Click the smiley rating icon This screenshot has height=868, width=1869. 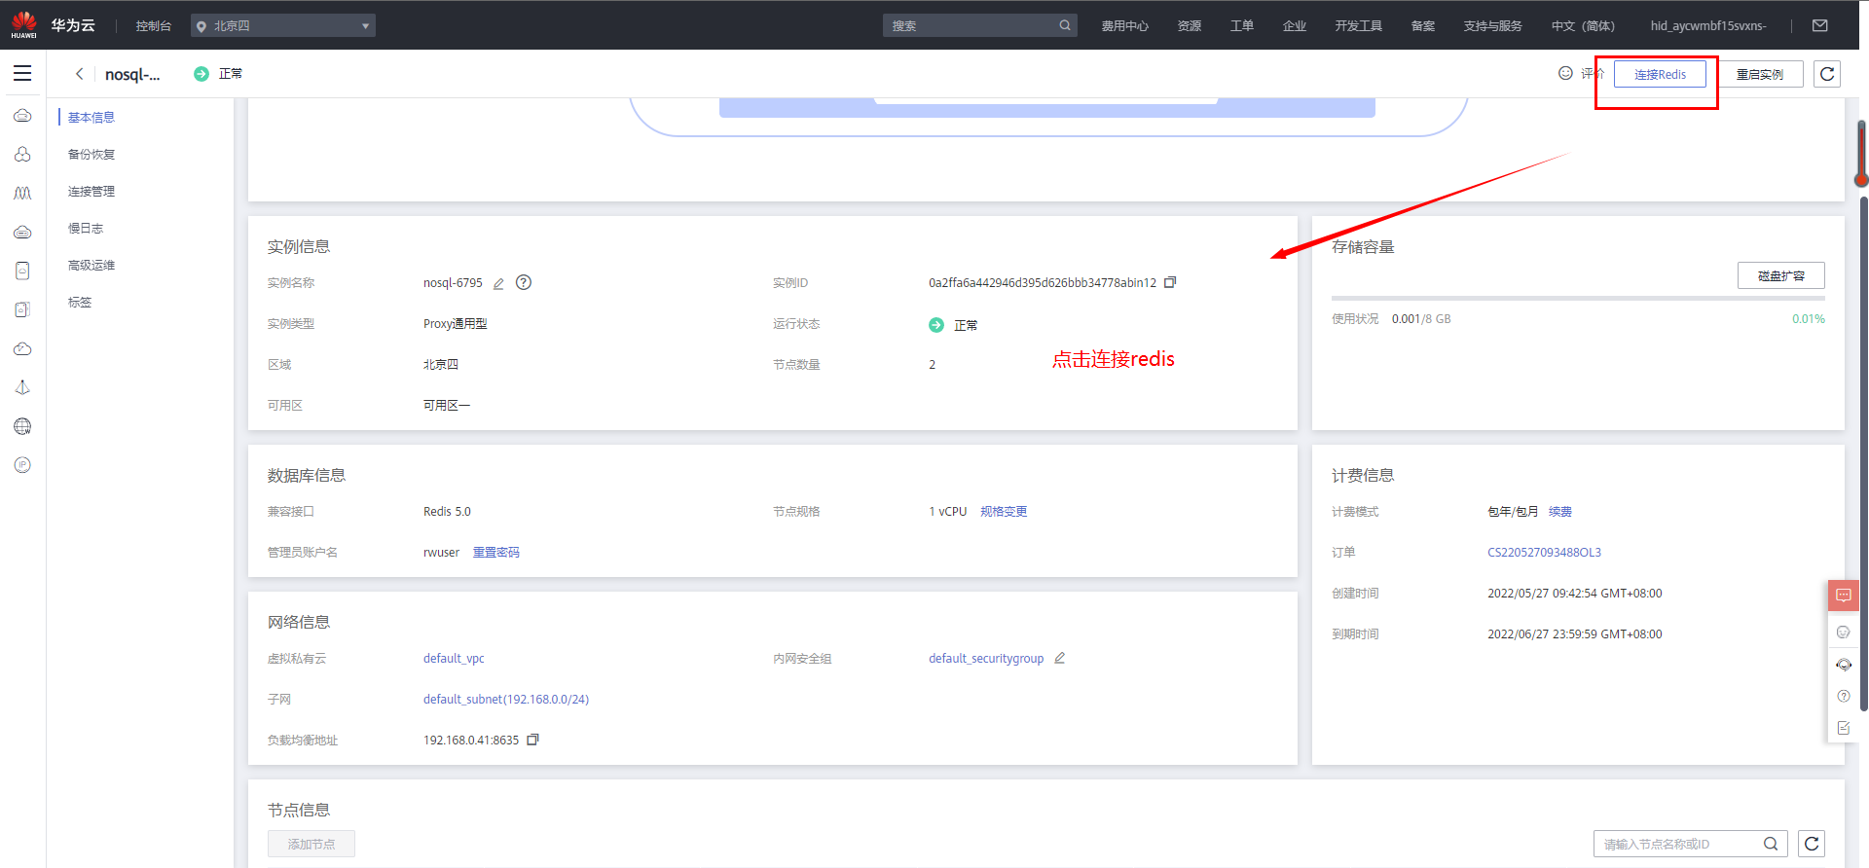coord(1565,73)
